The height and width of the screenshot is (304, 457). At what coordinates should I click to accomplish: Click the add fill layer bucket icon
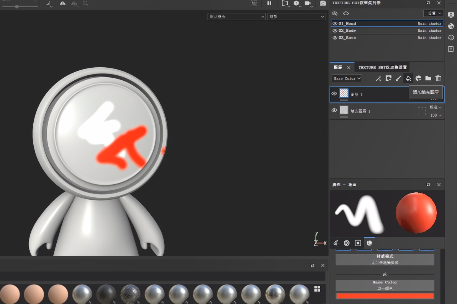408,78
